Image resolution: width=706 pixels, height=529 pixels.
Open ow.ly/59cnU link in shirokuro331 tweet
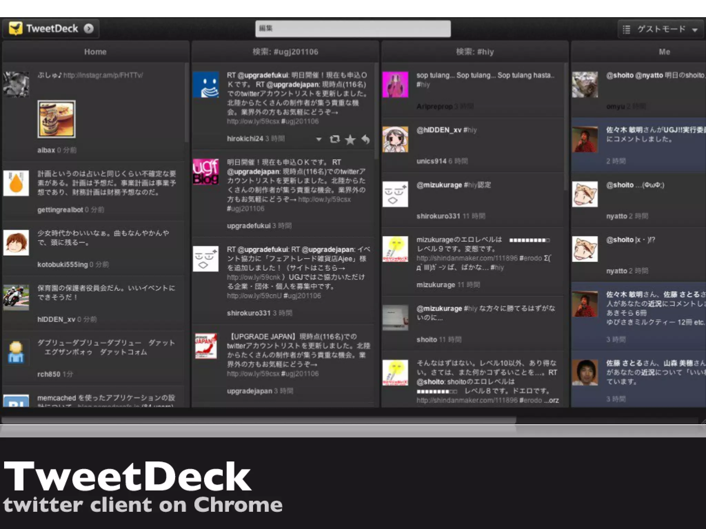[x=254, y=296]
